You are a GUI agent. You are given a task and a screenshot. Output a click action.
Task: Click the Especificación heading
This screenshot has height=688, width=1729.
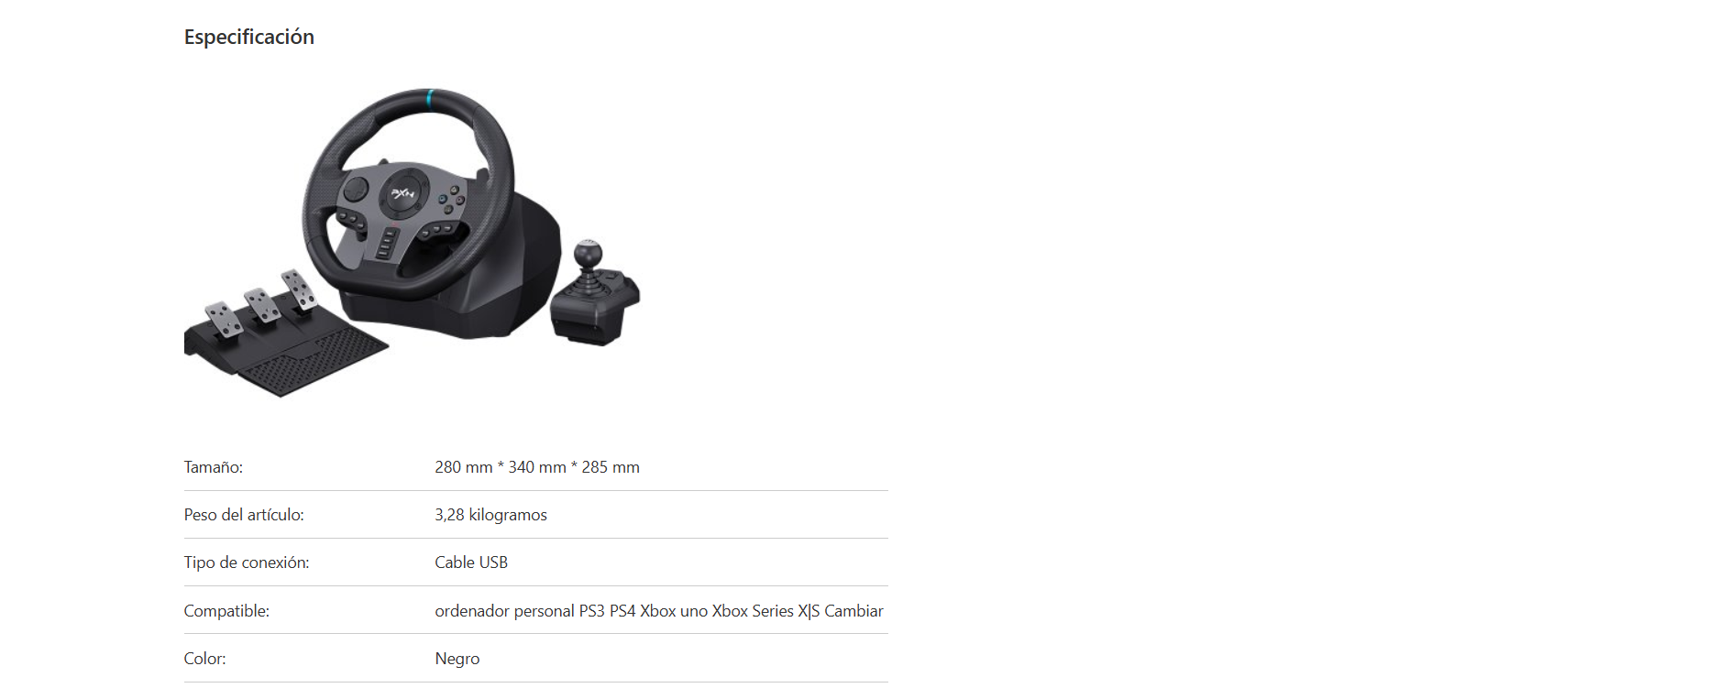tap(249, 37)
